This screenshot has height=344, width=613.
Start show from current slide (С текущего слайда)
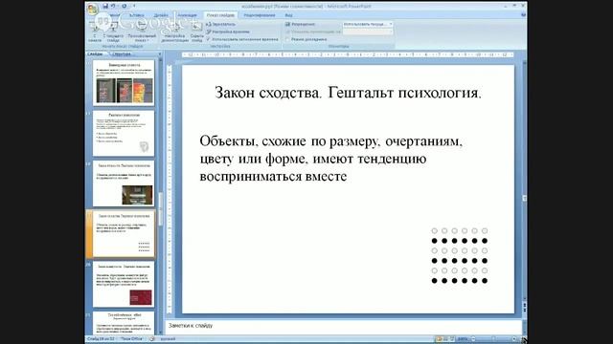(x=113, y=32)
